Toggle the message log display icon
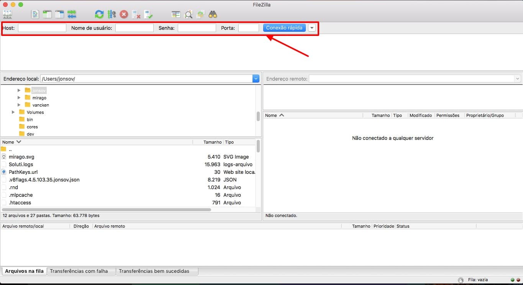The height and width of the screenshot is (285, 523). 35,15
